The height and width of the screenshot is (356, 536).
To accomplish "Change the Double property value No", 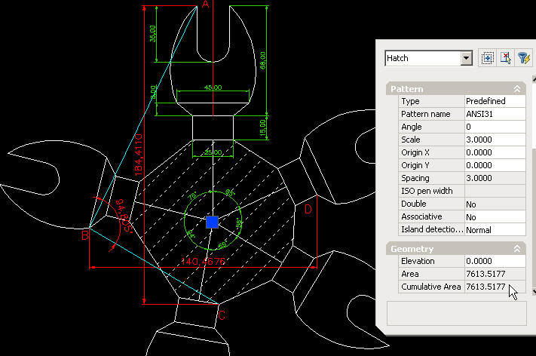I will pyautogui.click(x=495, y=204).
